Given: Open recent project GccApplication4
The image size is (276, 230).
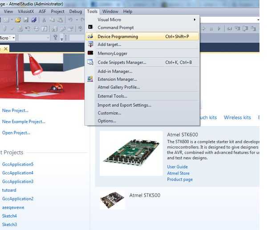Looking at the screenshot, I should coord(18,173).
